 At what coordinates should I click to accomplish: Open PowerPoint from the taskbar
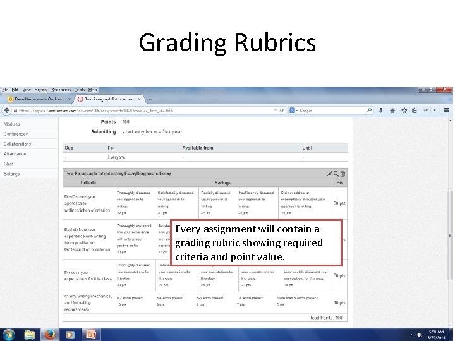coord(91,335)
